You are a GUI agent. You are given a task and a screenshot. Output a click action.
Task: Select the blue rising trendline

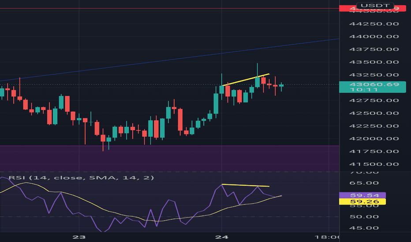coord(170,60)
